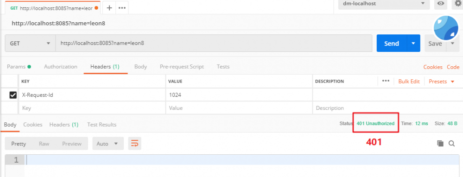Viewport: 463px width, 177px height.
Task: Open a new request tab with plus icon
Action: [109, 8]
